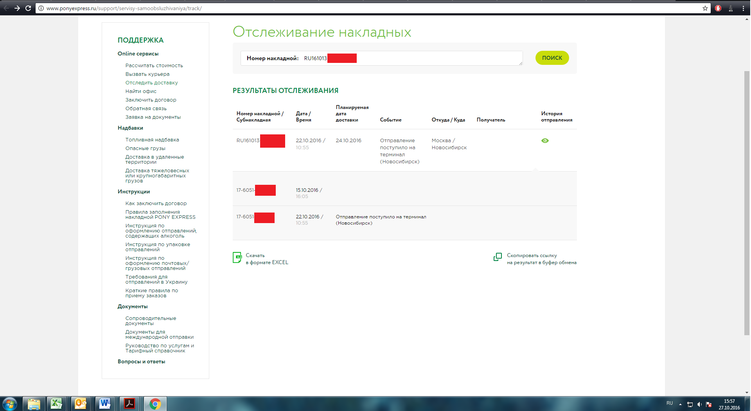Screen dimensions: 751x411
Task: Show shipment history via eye icon
Action: (x=545, y=141)
